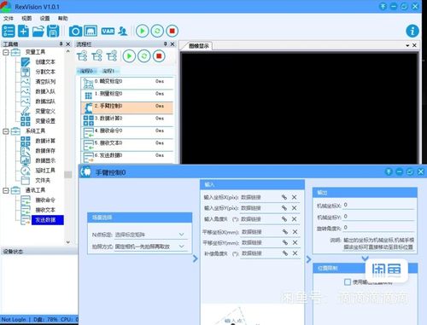Create a new solution with plus-file icon
This screenshot has height=325, width=427.
pyautogui.click(x=23, y=31)
